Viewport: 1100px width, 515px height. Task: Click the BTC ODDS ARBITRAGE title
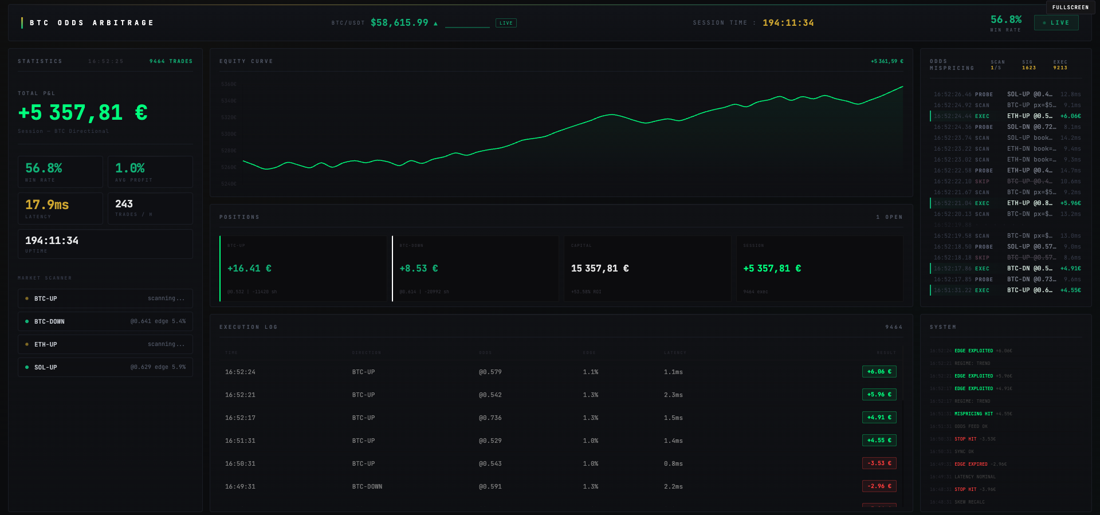pyautogui.click(x=92, y=23)
